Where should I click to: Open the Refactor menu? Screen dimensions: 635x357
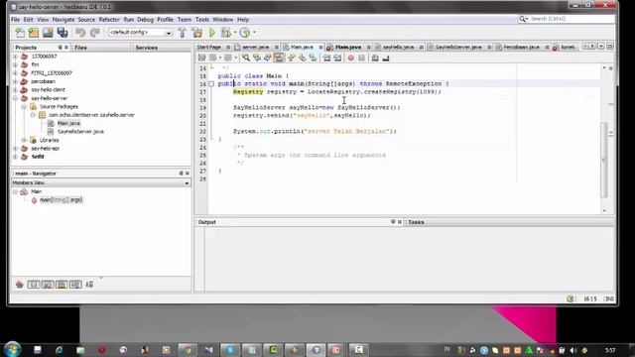click(109, 20)
